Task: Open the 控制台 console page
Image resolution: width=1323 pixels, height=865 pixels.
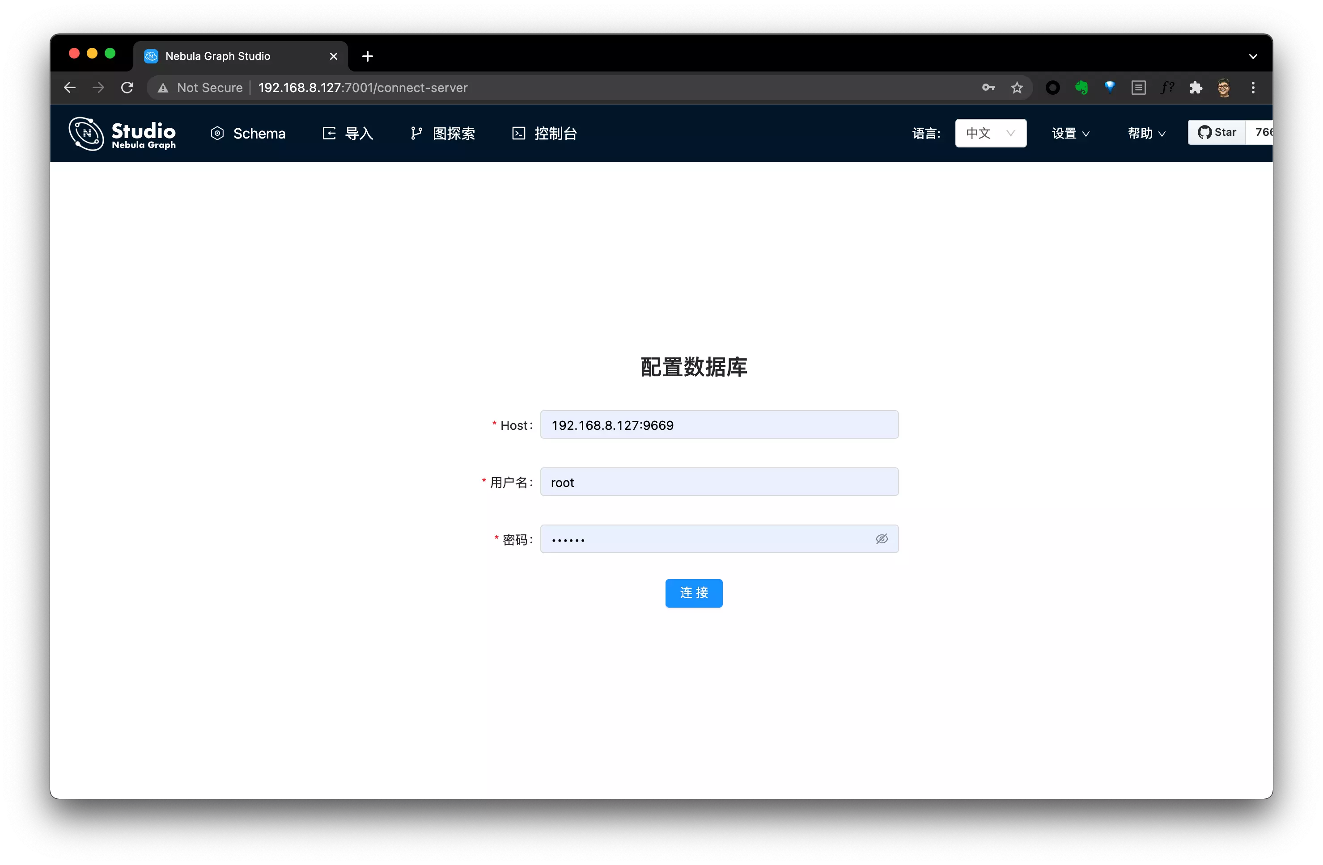Action: tap(544, 133)
